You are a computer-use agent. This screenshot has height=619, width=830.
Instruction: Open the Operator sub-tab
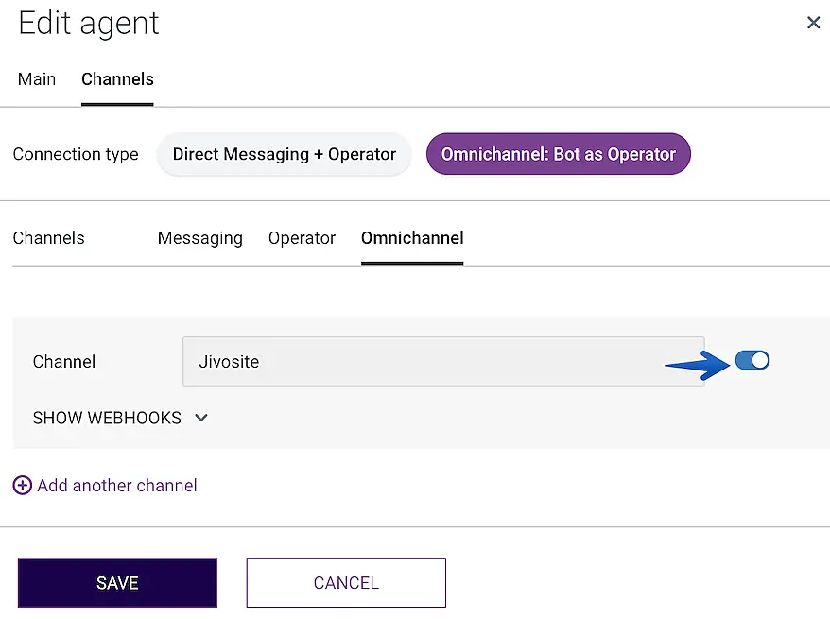point(302,238)
